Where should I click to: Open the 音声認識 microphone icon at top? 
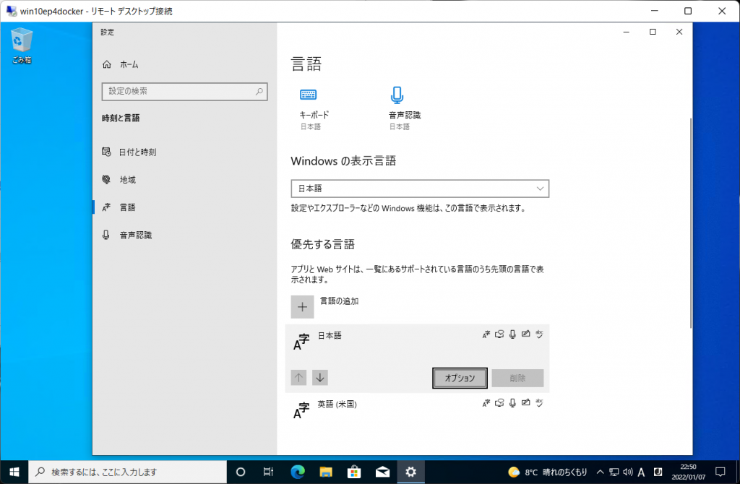click(397, 95)
